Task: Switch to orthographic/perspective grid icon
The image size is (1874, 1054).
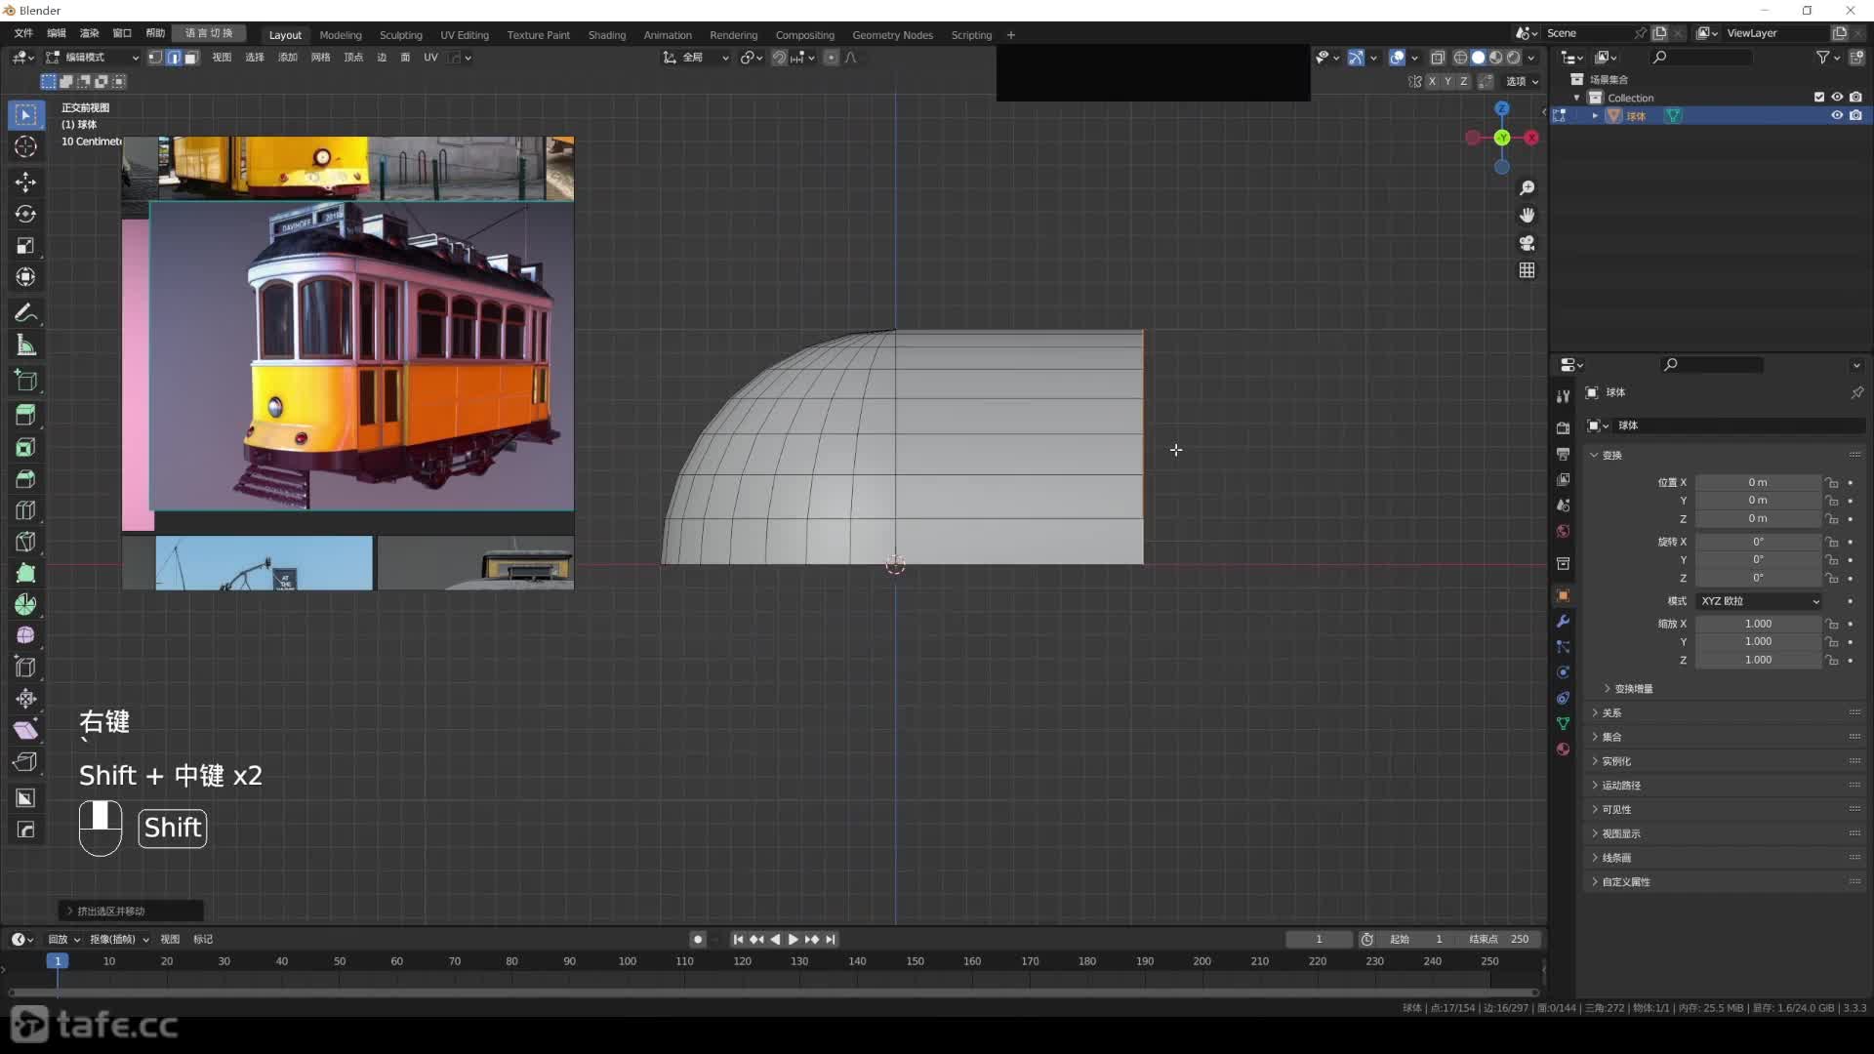Action: tap(1528, 270)
